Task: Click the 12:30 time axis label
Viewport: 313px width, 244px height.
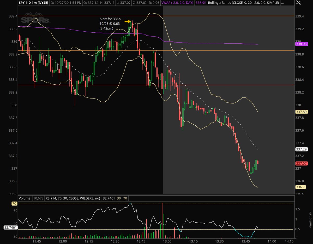Action: 115,241
